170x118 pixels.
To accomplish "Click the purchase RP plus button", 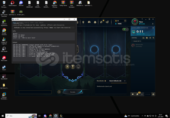I will pyautogui.click(x=125, y=21).
